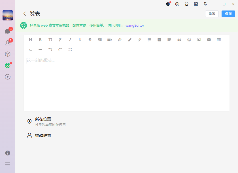Expand the text alignment options

pos(169,40)
